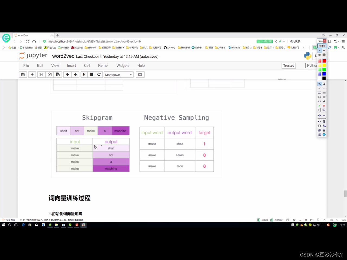Open the File menu
The image size is (347, 260).
(26, 66)
